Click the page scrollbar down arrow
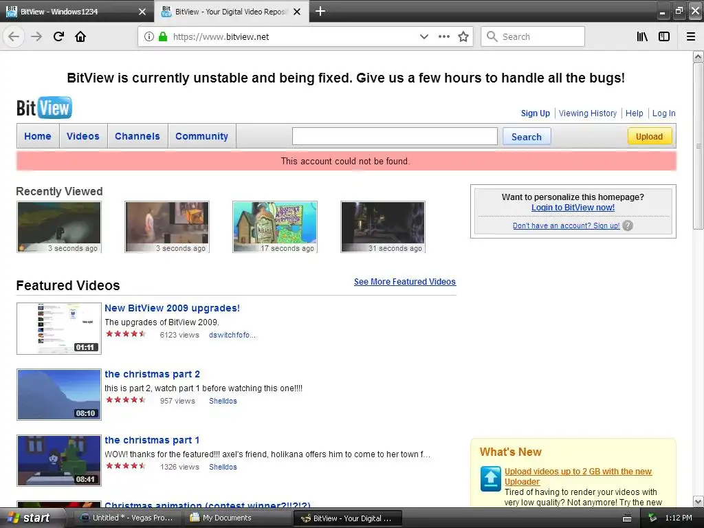The height and width of the screenshot is (528, 704). [x=698, y=501]
